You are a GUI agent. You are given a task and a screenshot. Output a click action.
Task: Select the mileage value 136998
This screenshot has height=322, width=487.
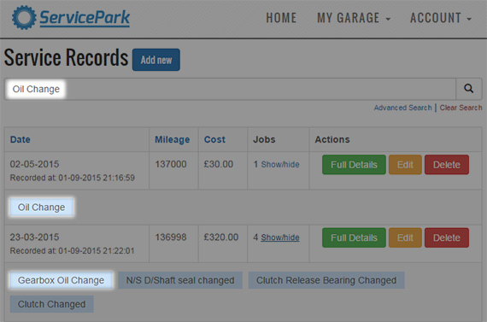pos(171,237)
